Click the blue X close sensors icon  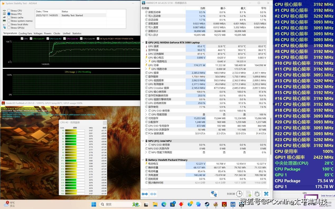coord(266,194)
